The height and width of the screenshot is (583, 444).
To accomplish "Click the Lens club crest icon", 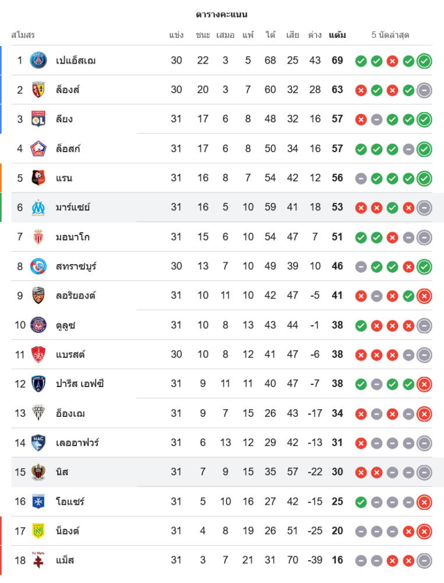I will (38, 90).
